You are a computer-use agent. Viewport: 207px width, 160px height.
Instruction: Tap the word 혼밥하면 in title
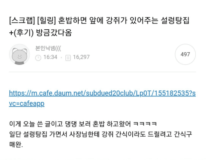pyautogui.click(x=72, y=21)
